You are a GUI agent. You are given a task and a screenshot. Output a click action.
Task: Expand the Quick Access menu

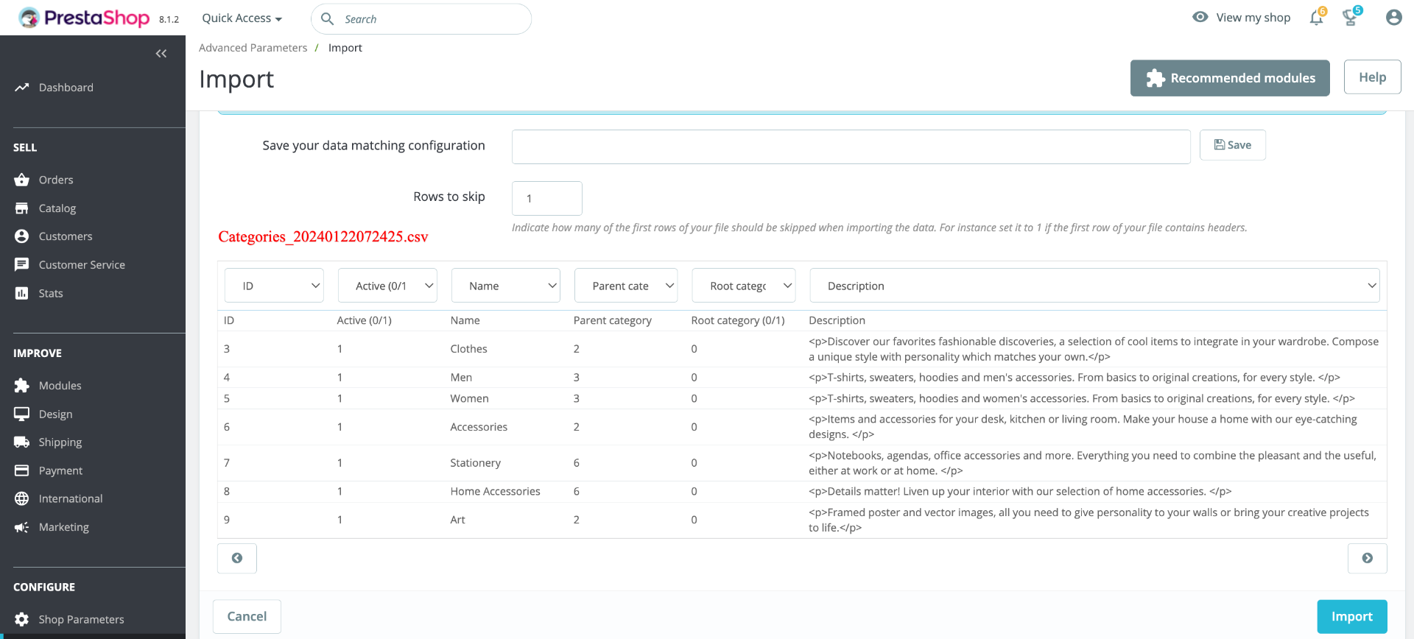click(242, 18)
